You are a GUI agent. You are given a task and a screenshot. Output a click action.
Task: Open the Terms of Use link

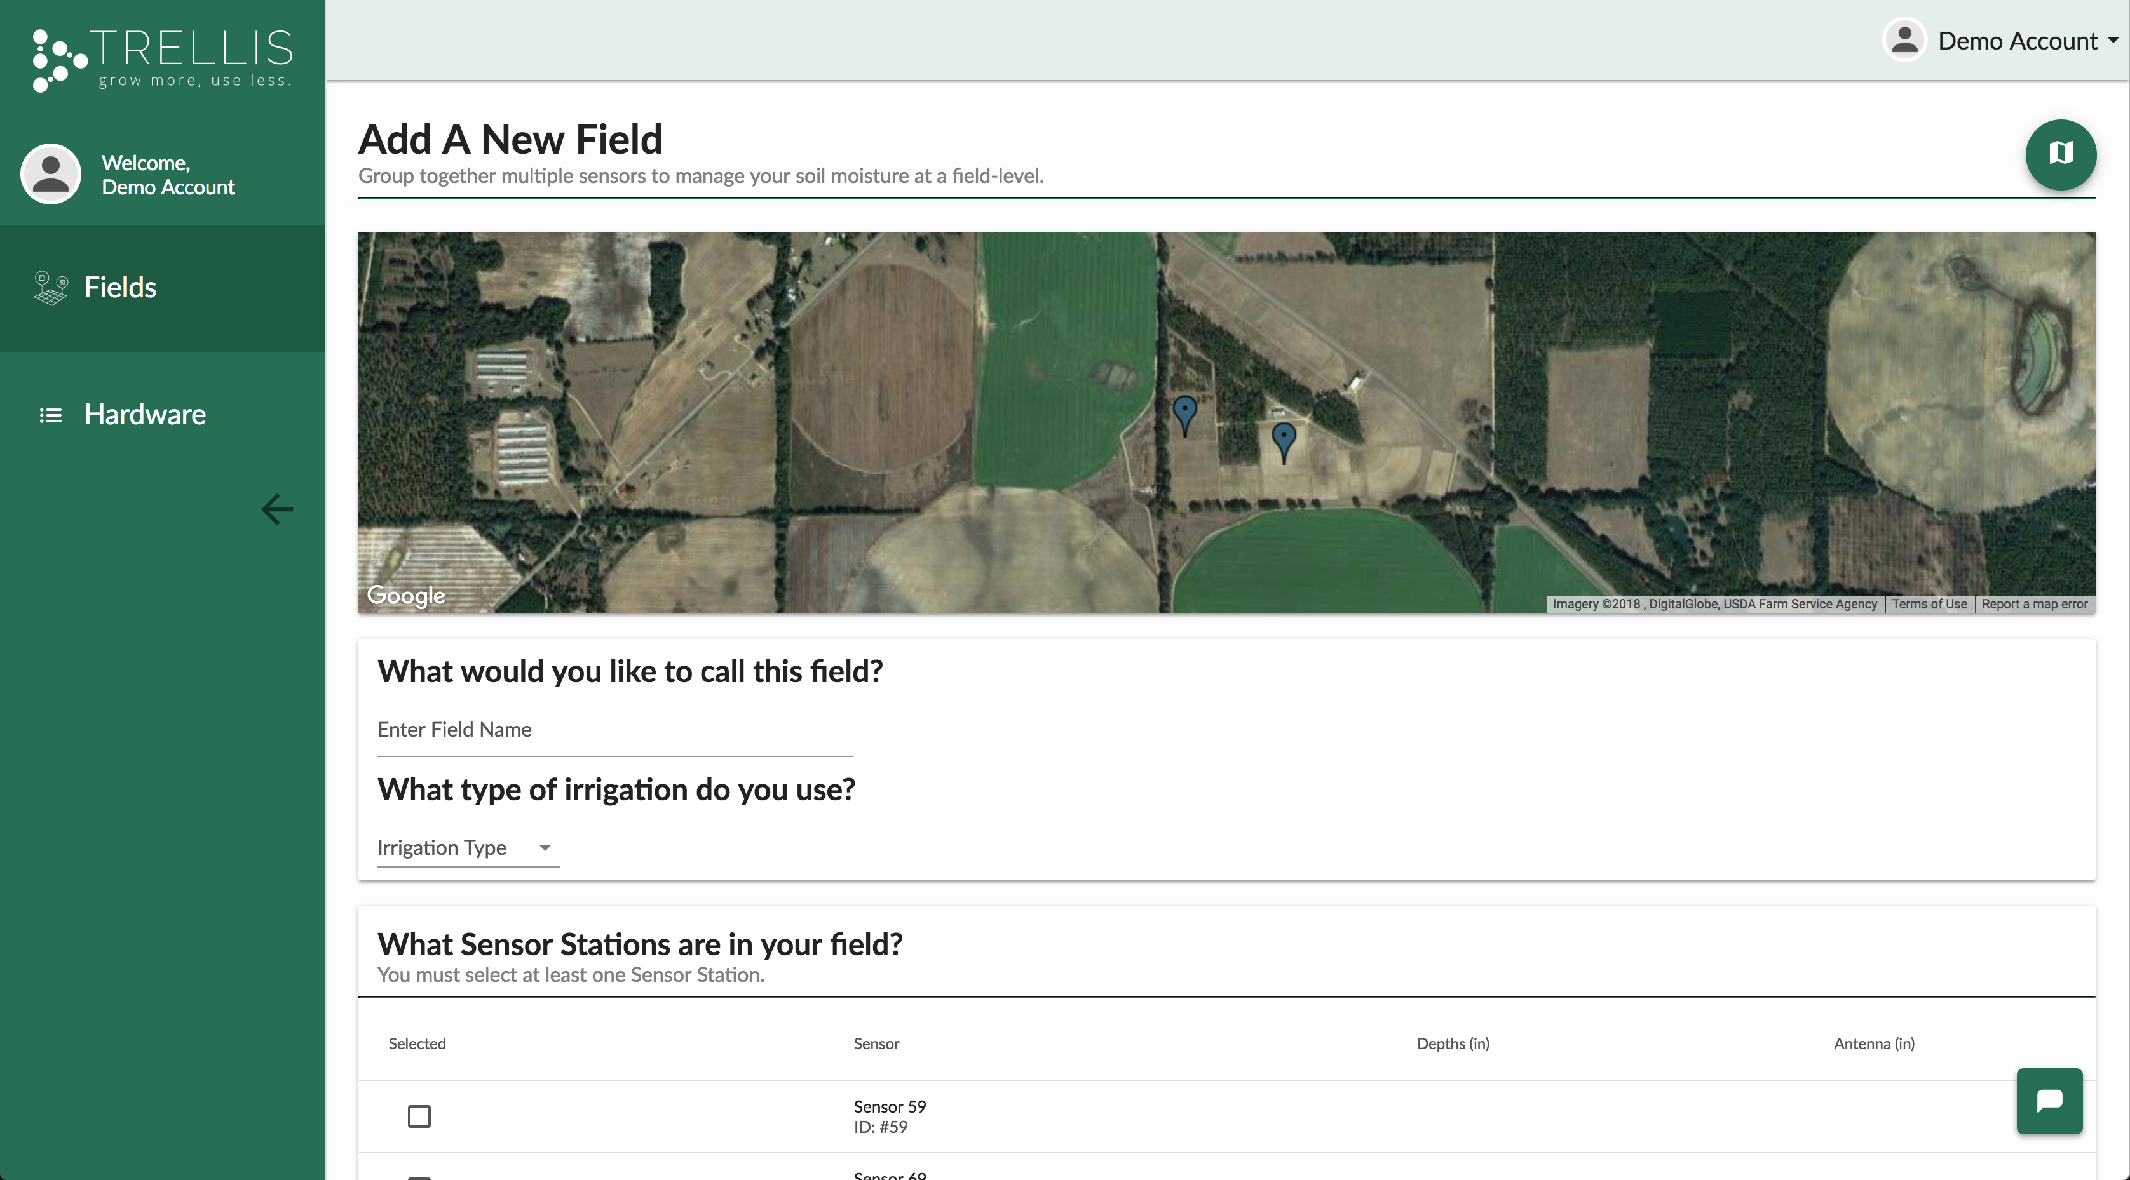1929,604
